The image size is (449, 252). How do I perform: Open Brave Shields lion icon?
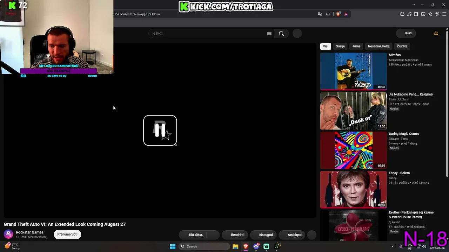[x=338, y=14]
